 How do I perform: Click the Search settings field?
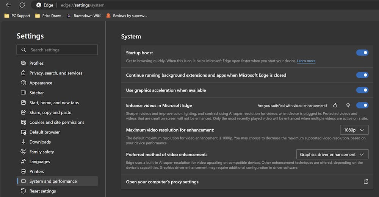57,50
